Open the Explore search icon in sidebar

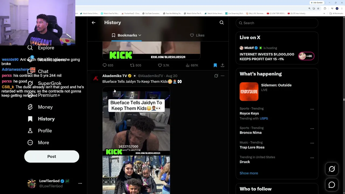point(30,48)
